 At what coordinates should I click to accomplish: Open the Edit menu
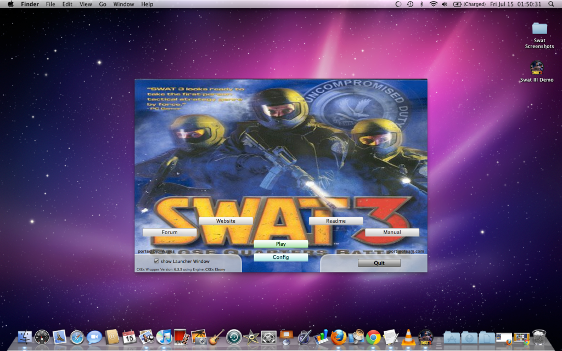coord(68,4)
